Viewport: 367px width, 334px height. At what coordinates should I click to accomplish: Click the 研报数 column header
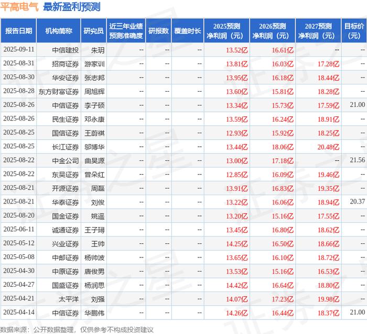158,30
